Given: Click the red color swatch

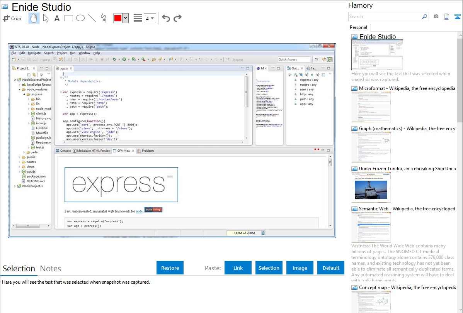Looking at the screenshot, I should tap(118, 18).
